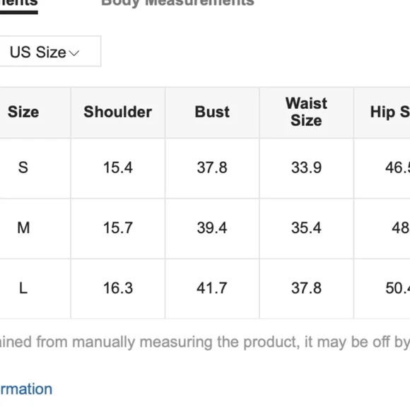Click the Size column header
This screenshot has width=410, height=410.
coord(23,112)
